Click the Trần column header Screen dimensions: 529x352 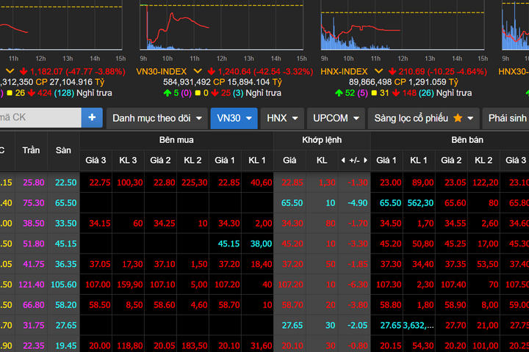point(31,150)
